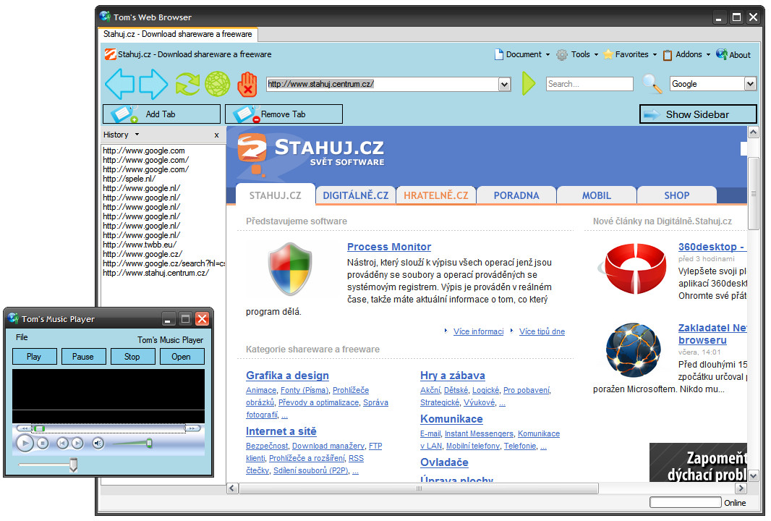Open the Tools menu
771x521 pixels.
pos(577,54)
